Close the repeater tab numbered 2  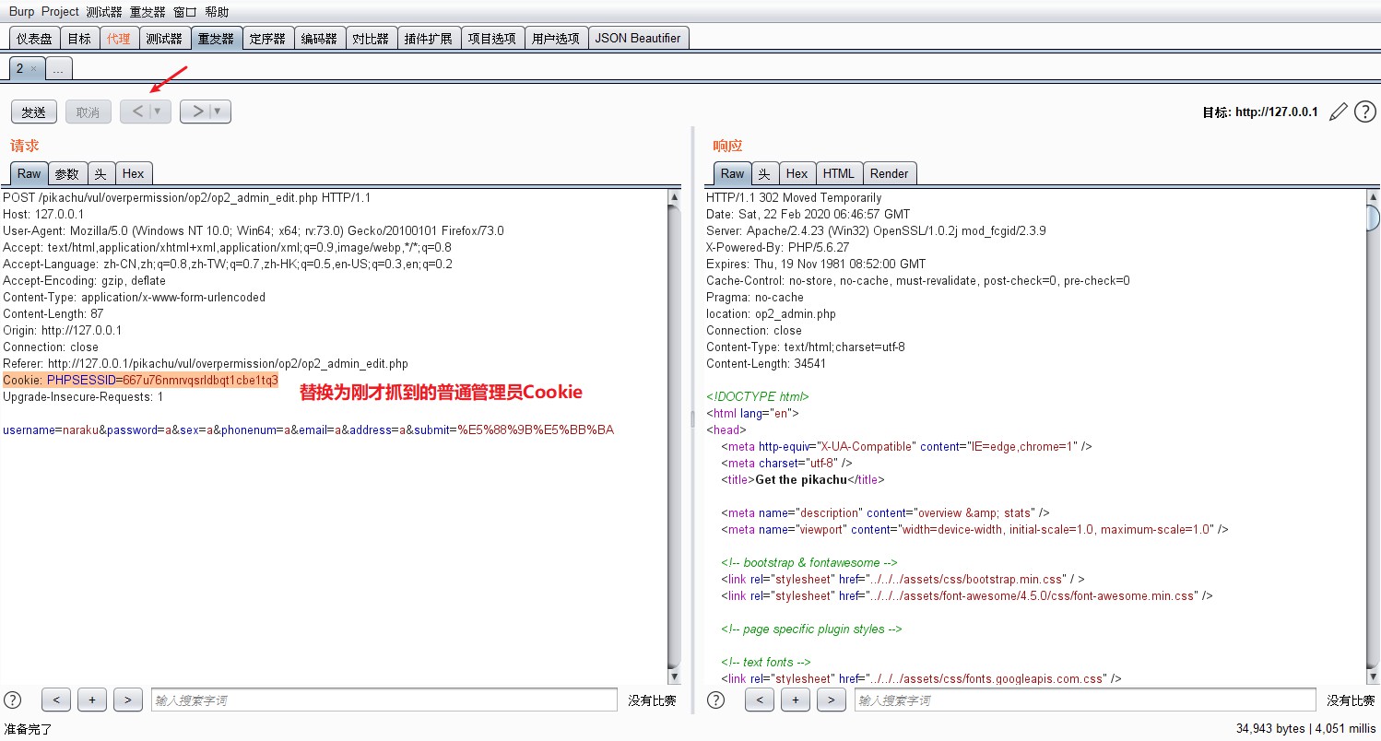point(33,68)
